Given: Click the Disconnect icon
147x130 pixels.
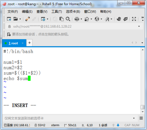Looking at the screenshot, I should (34, 19).
